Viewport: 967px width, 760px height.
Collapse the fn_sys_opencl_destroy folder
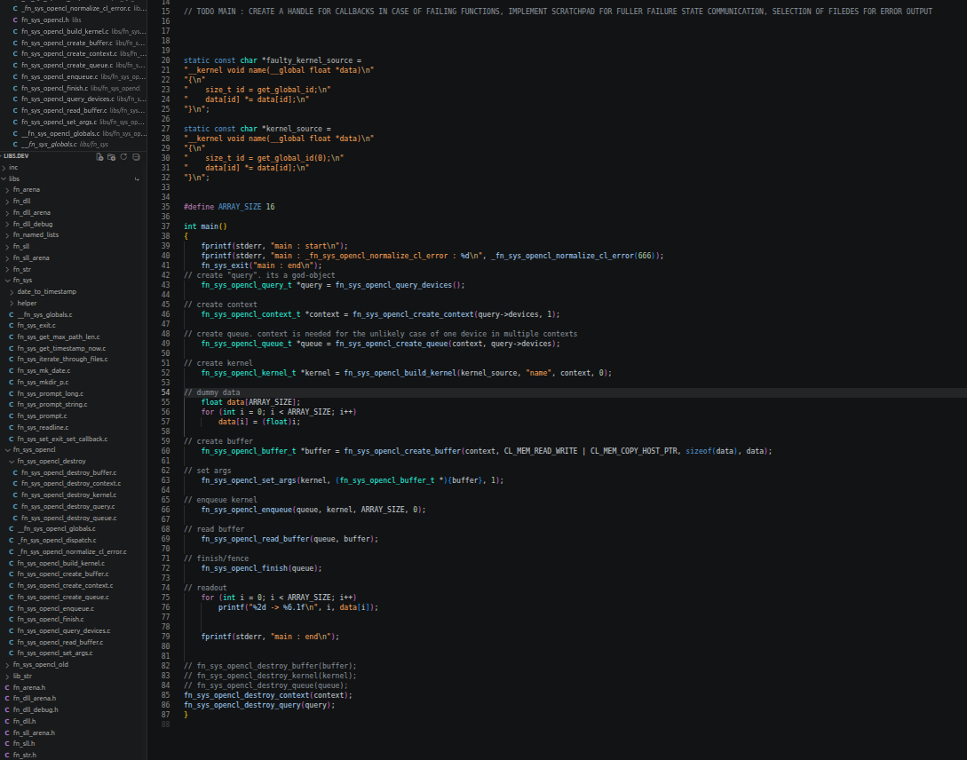coord(52,461)
